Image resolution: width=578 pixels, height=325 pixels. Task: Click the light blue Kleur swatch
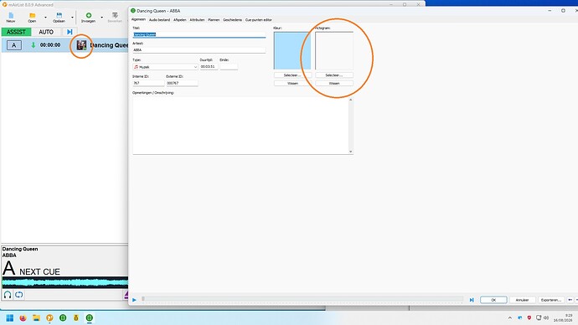(292, 50)
